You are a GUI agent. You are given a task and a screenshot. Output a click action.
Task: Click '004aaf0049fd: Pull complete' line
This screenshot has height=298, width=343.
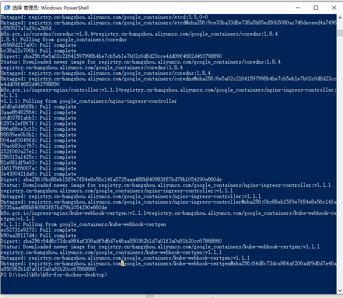pyautogui.click(x=38, y=140)
